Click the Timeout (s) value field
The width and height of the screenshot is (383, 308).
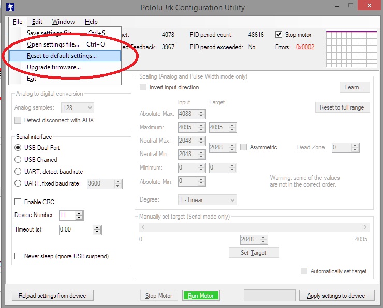pos(77,230)
